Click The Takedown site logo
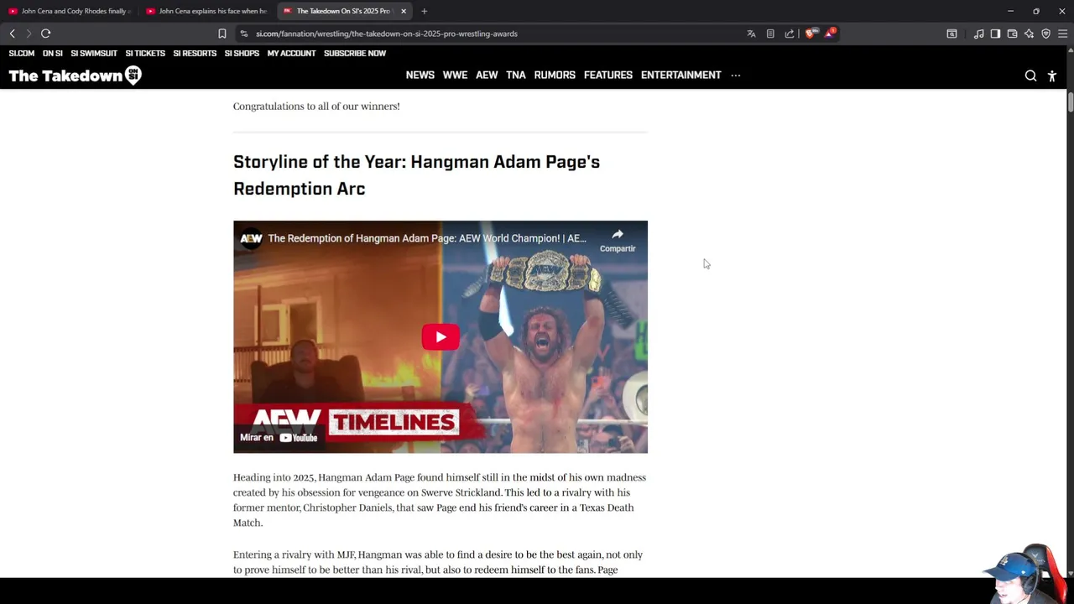The width and height of the screenshot is (1074, 604). [x=75, y=75]
